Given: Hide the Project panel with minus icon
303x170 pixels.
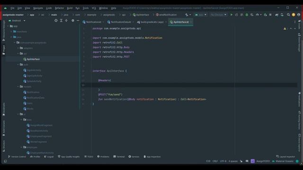Looking at the screenshot, I should pos(78,20).
